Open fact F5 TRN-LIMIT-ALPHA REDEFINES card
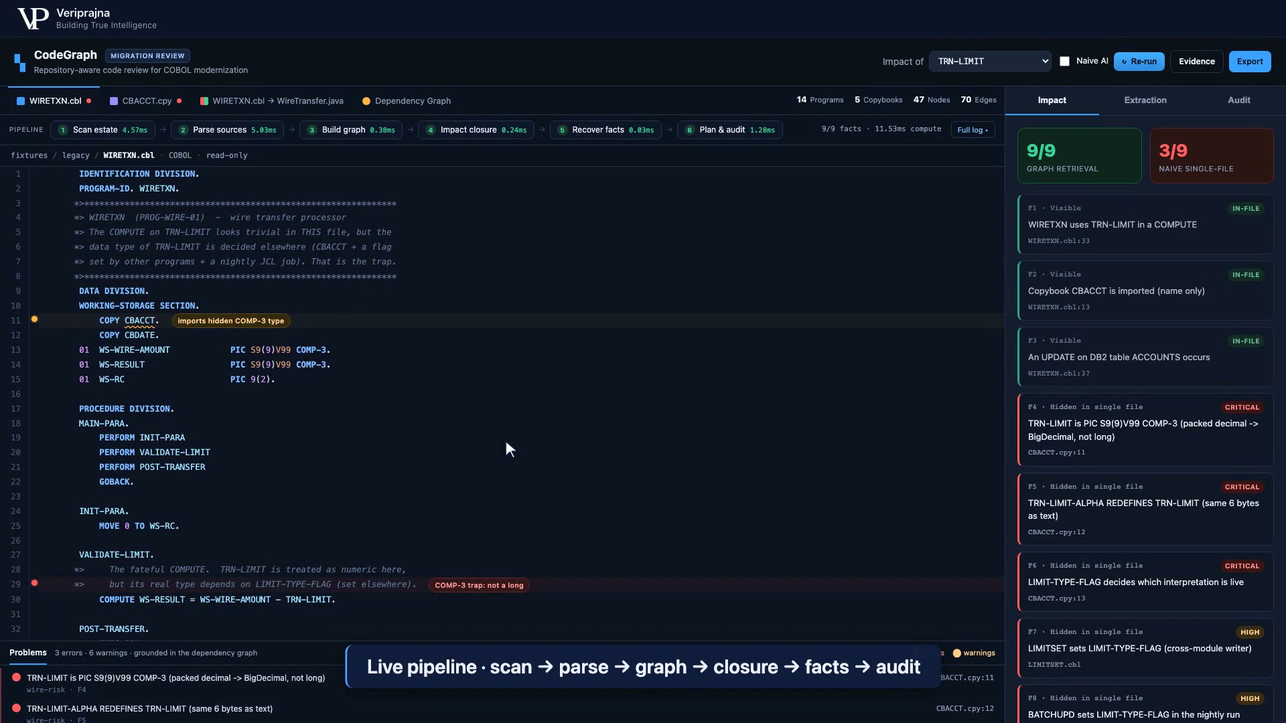Viewport: 1286px width, 723px height. [x=1145, y=509]
